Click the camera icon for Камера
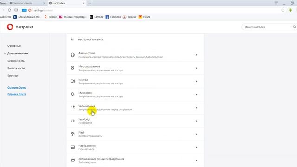 click(72, 81)
